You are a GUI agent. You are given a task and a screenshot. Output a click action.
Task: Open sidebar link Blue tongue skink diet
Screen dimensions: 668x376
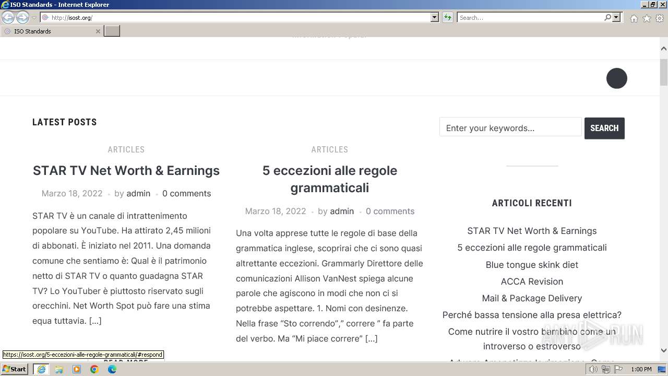[x=532, y=265]
